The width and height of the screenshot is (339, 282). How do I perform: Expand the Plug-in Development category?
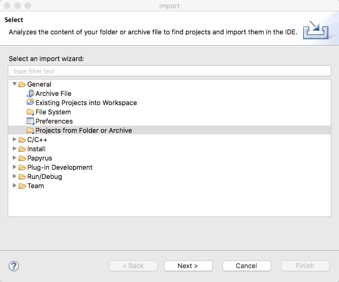click(14, 167)
